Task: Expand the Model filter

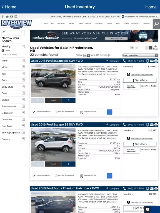Action: coord(23,67)
